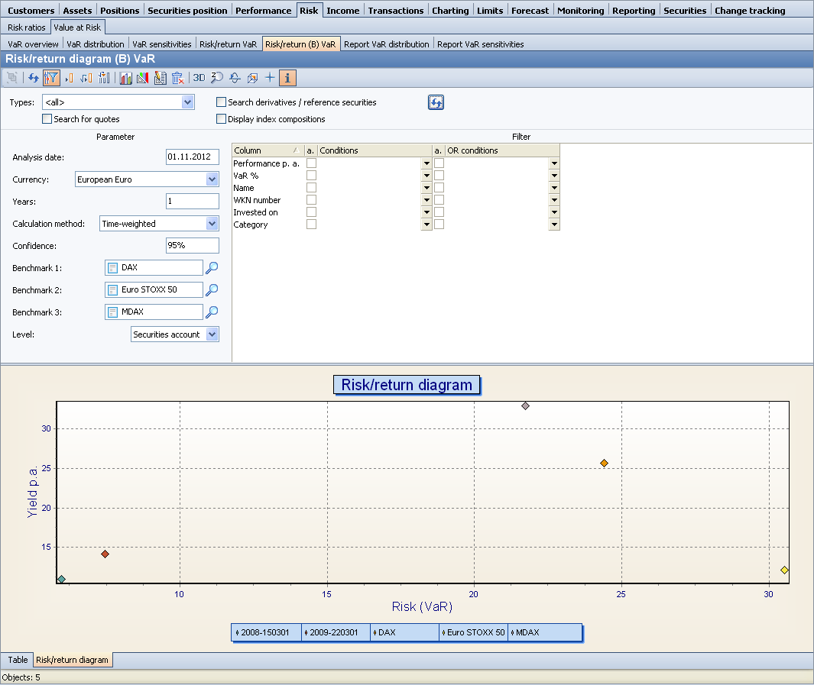This screenshot has height=685, width=814.
Task: Toggle the filter funnel toolbar icon
Action: (x=51, y=78)
